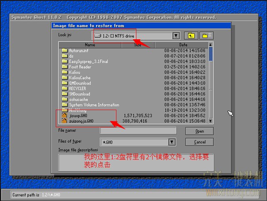Sort file list by Size column
The width and height of the screenshot is (267, 201).
[x=138, y=45]
